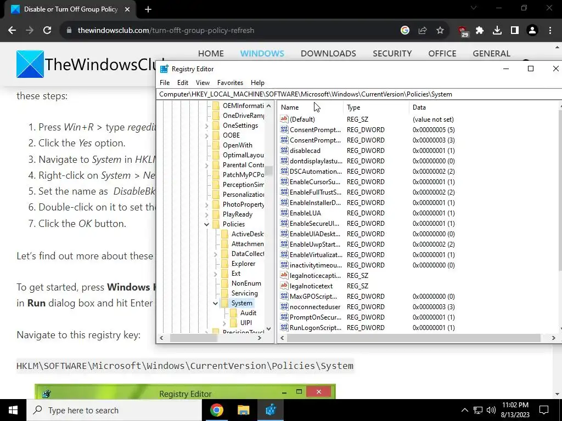Collapse the System tree node
This screenshot has width=562, height=421.
tap(215, 303)
